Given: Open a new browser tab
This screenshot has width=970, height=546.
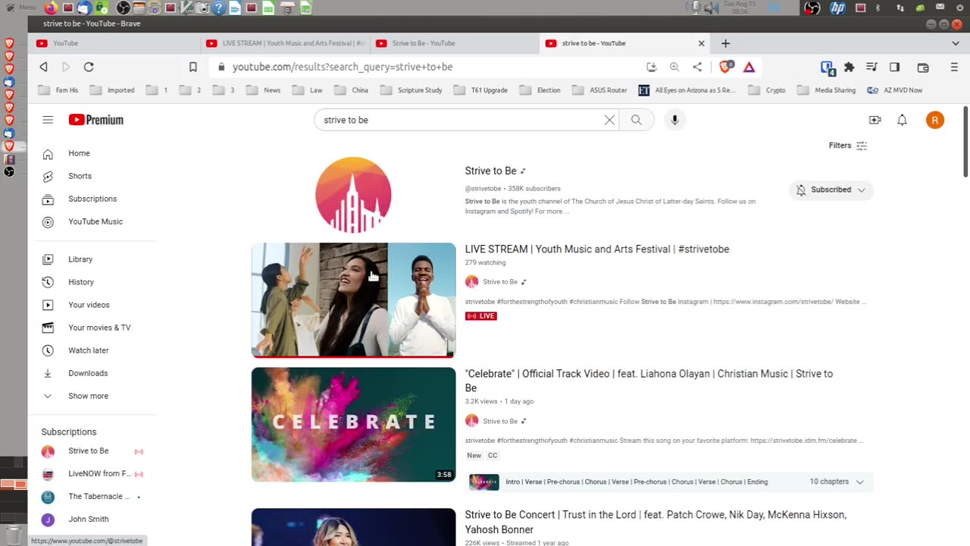Looking at the screenshot, I should (x=725, y=43).
